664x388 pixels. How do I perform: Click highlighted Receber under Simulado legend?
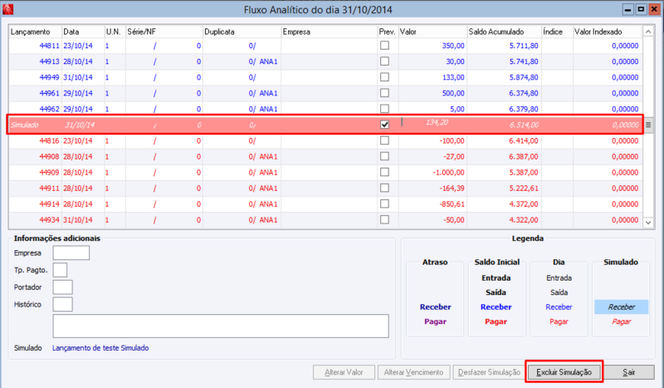(x=621, y=307)
